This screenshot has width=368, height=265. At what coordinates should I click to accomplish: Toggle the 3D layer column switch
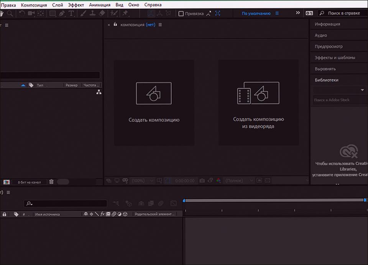click(x=125, y=214)
